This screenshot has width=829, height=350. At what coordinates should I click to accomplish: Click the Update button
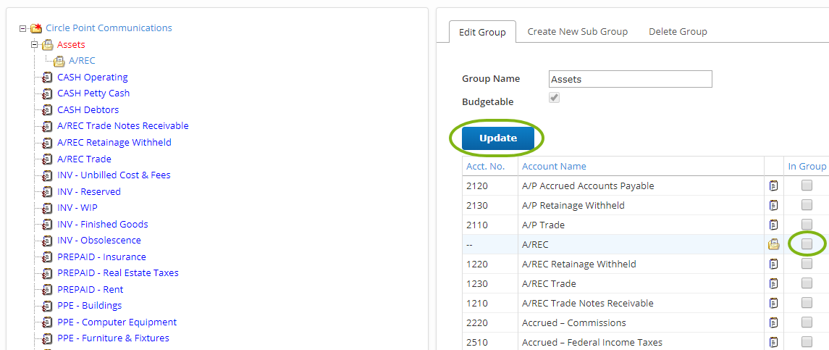(498, 138)
